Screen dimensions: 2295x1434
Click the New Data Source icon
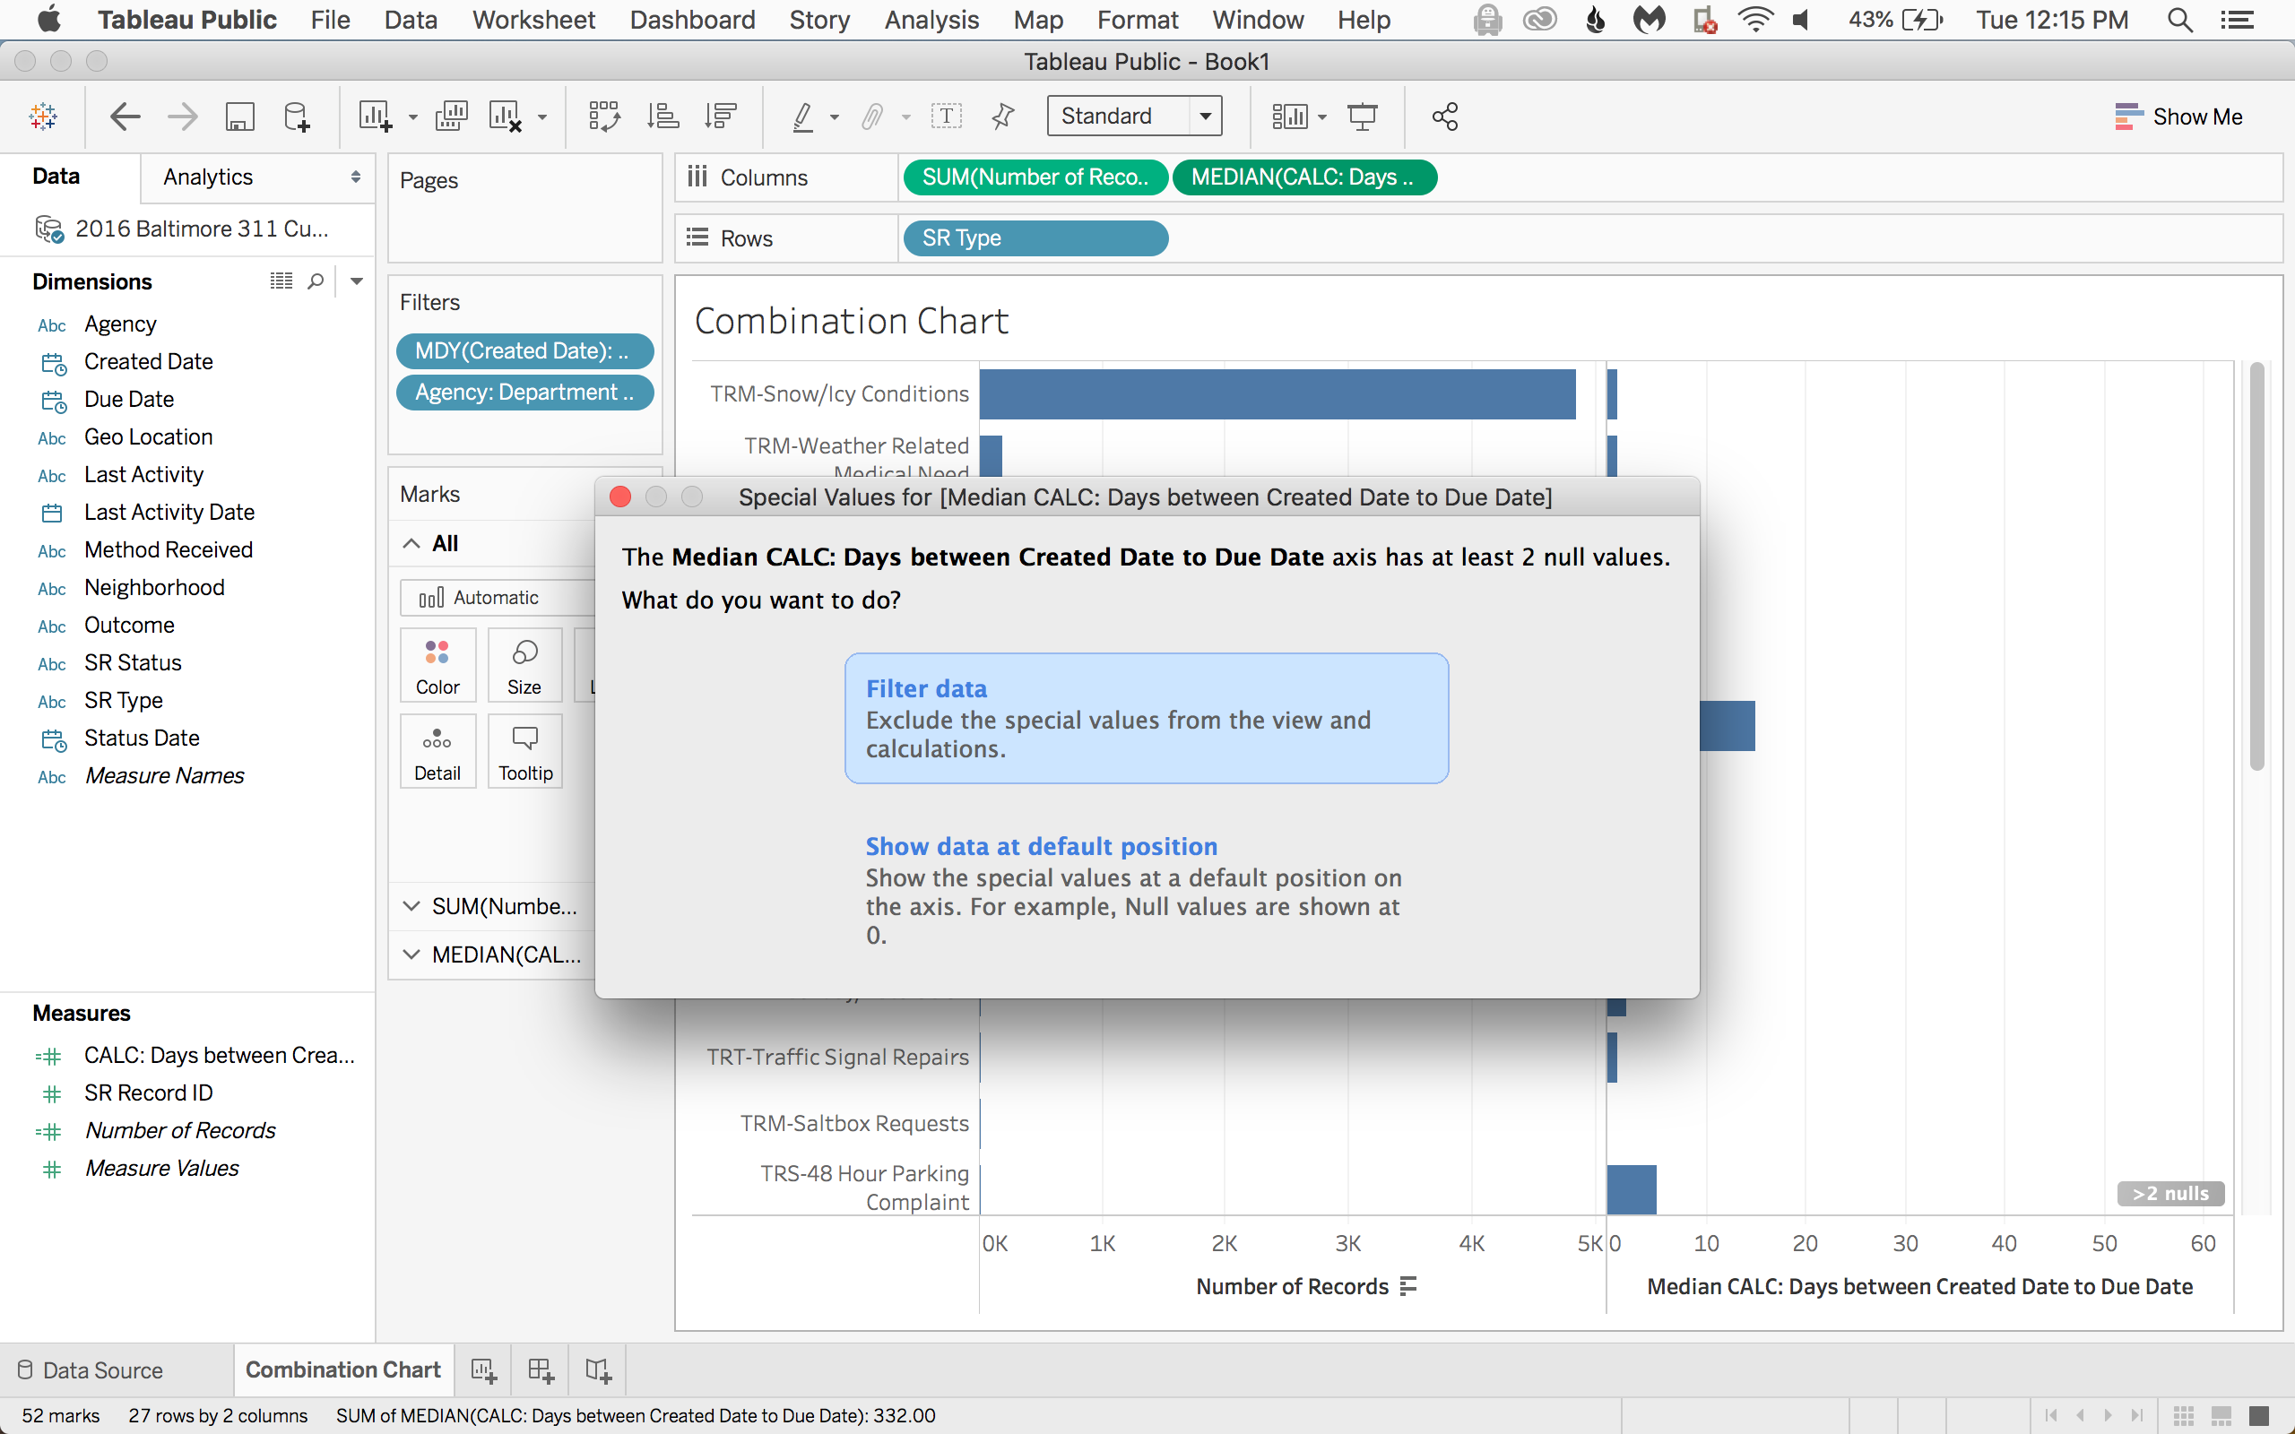pyautogui.click(x=297, y=117)
